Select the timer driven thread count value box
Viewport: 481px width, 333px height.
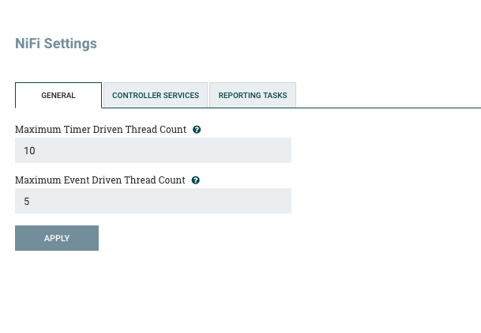[x=153, y=150]
